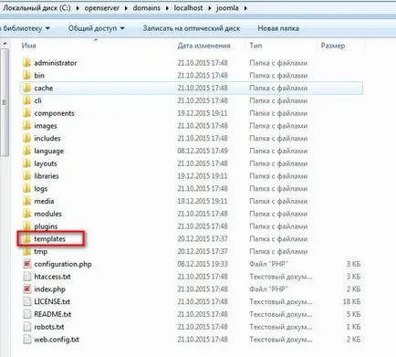The width and height of the screenshot is (396, 357).
Task: Click the joomla breadcrumb in address bar
Action: [x=227, y=8]
